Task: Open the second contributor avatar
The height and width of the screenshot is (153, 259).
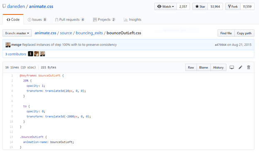Action: tap(37, 54)
